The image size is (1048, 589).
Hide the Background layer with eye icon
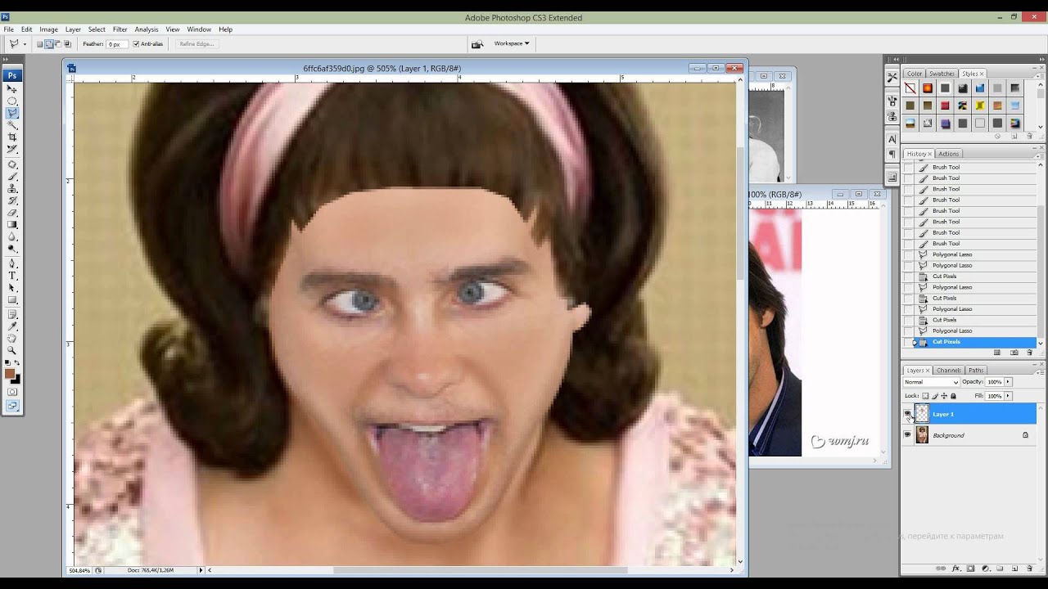click(x=907, y=435)
